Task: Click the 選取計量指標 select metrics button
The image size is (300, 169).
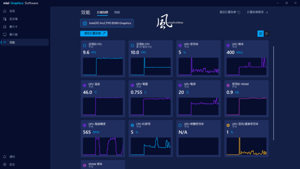Action: [94, 33]
